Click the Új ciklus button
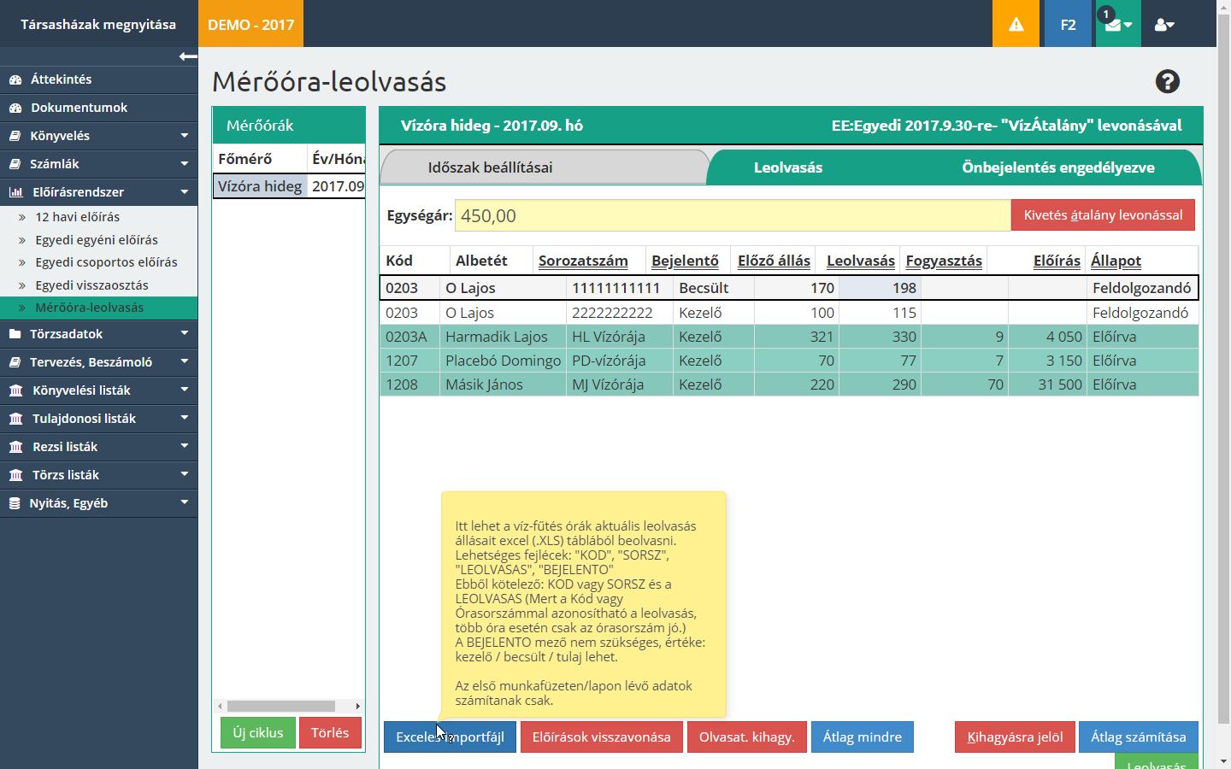This screenshot has width=1231, height=769. (257, 733)
